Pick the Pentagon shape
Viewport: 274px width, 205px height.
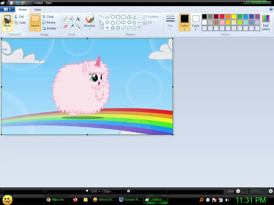(x=113, y=22)
